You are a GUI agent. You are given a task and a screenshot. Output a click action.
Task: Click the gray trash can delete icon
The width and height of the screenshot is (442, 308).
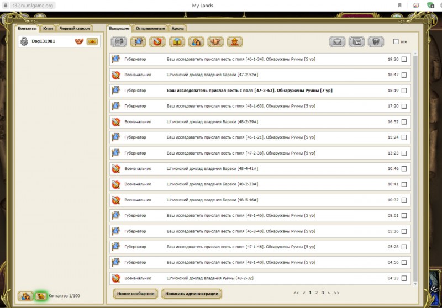point(376,41)
